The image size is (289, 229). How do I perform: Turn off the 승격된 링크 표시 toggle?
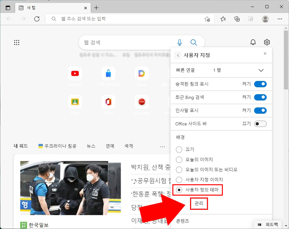(x=261, y=84)
